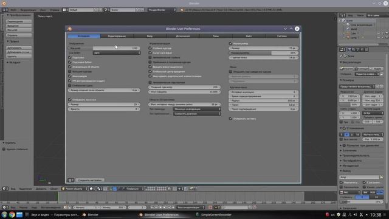Image resolution: width=389 pixels, height=219 pixels.
Task: Click the Сохранить настройки button
Action: 90,180
